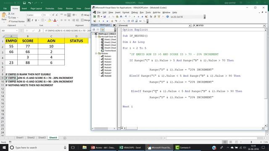Toggle Italic formatting in Excel ribbon
The width and height of the screenshot is (269, 151).
(x=32, y=20)
